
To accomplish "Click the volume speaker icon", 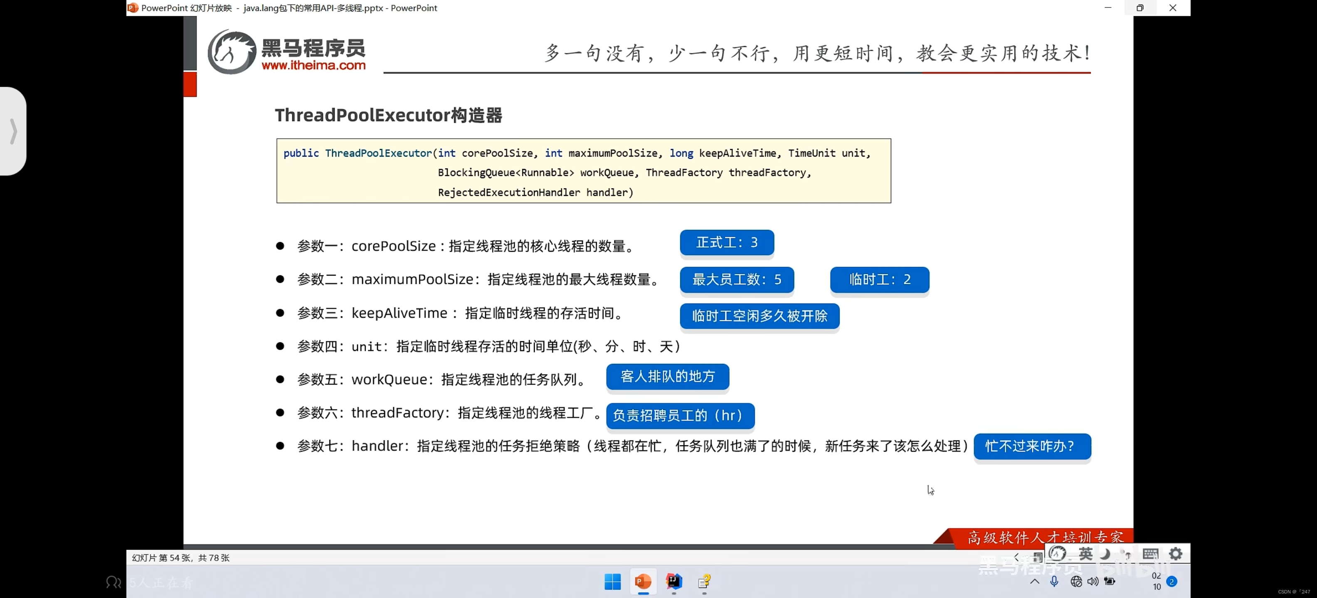I will pyautogui.click(x=1093, y=581).
